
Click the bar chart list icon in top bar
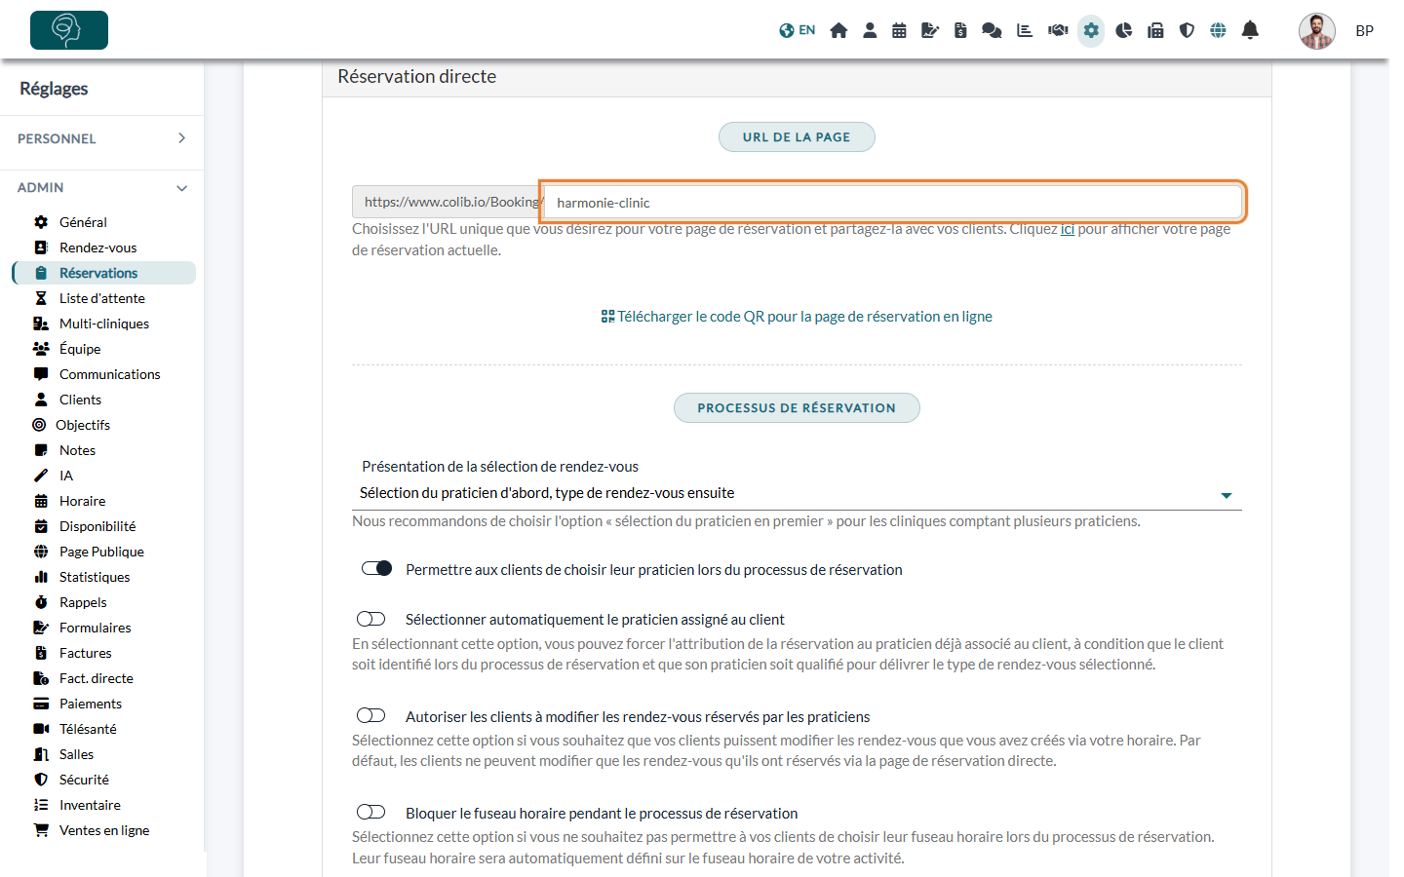point(1025,30)
